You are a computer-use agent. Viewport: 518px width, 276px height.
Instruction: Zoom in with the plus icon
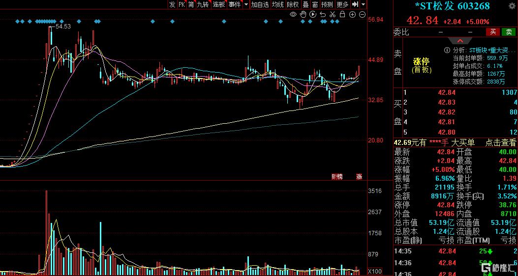click(x=353, y=14)
